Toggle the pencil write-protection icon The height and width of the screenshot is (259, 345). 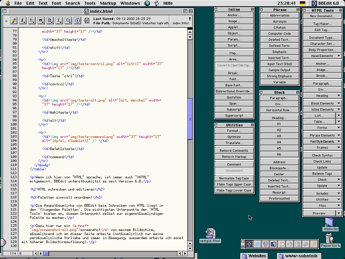[13, 21]
